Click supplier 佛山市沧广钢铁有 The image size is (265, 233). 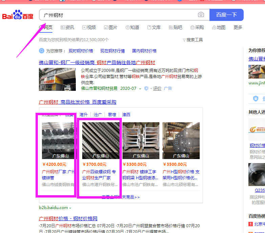click(140, 185)
